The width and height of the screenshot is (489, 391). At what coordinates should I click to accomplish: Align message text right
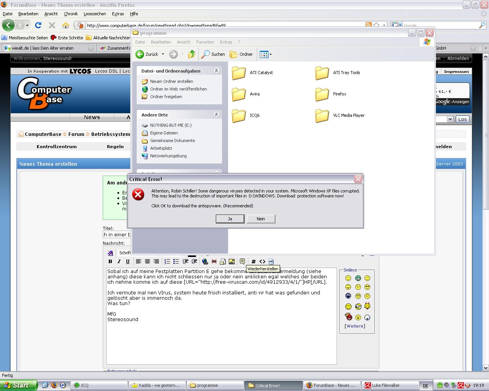pyautogui.click(x=156, y=262)
